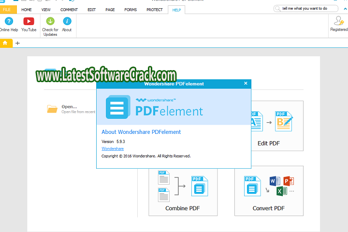Click the Open folder icon

(x=52, y=109)
